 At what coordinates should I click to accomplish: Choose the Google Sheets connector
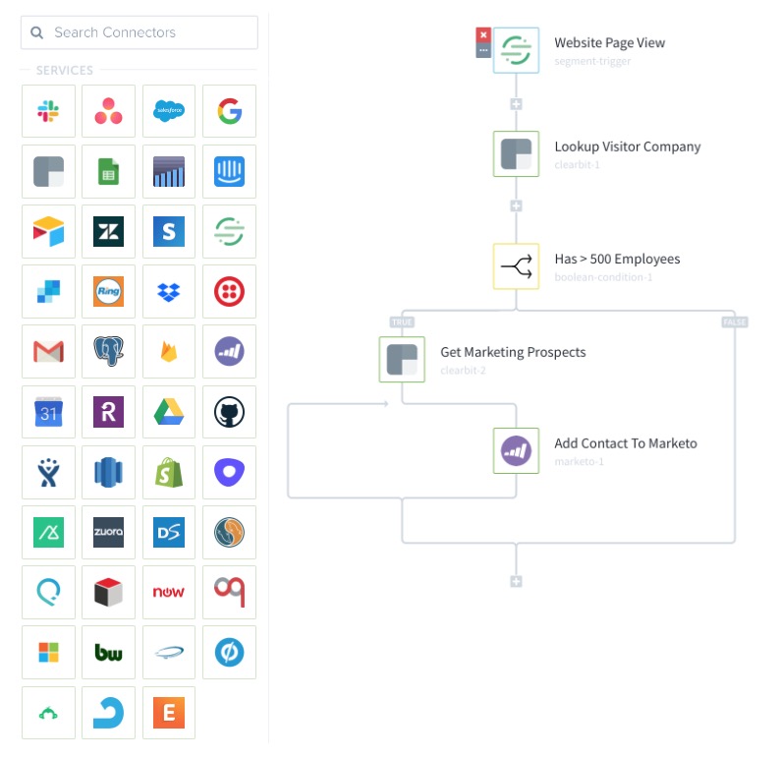coord(108,171)
